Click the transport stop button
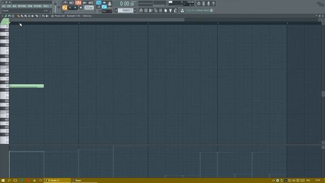The height and width of the screenshot is (183, 325). pyautogui.click(x=75, y=8)
